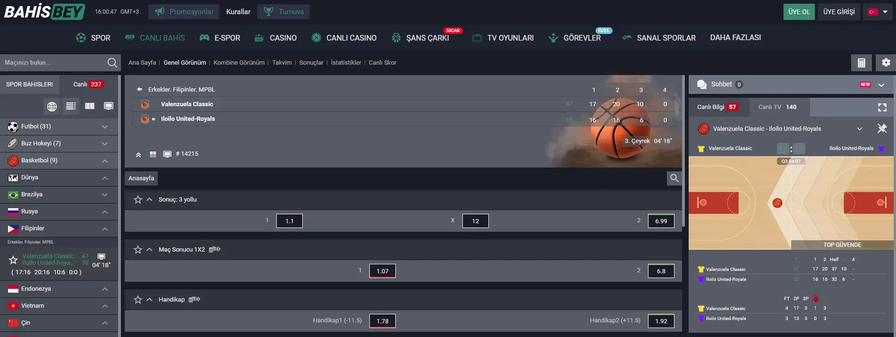Select the live field view icon in sidebar
The width and height of the screenshot is (896, 337).
pos(90,106)
